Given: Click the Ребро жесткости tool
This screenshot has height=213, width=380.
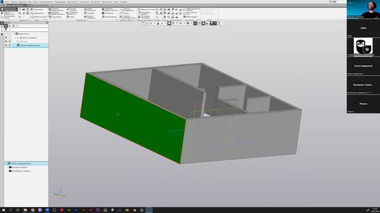Looking at the screenshot, I should click(x=90, y=9).
